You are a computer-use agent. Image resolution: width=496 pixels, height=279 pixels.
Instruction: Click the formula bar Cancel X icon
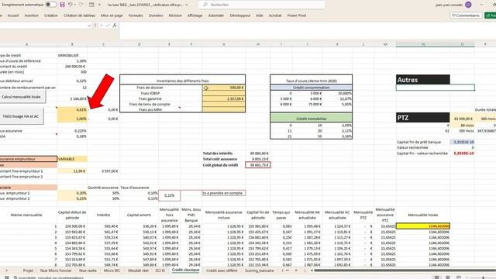tap(102, 26)
